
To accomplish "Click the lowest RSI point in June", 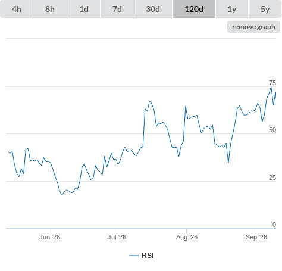I will [x=62, y=195].
